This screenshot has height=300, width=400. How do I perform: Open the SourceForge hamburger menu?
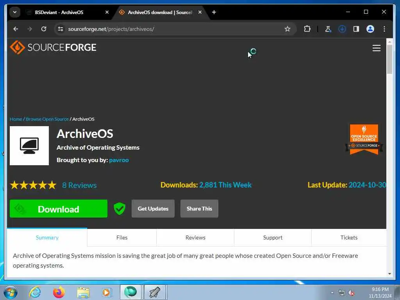point(376,48)
